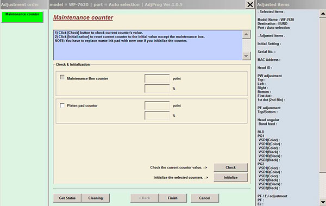Select Maintenance counter in Adjustment order list

pyautogui.click(x=22, y=17)
